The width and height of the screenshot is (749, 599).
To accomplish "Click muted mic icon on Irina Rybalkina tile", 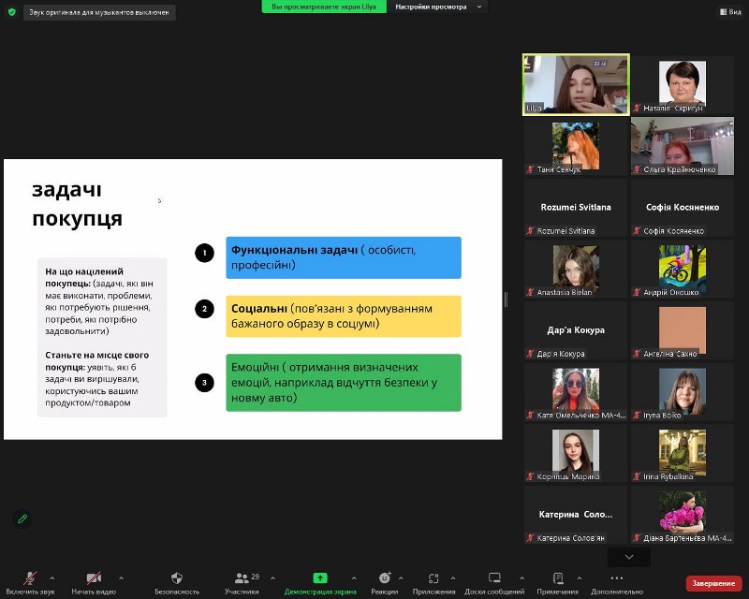I will point(637,476).
